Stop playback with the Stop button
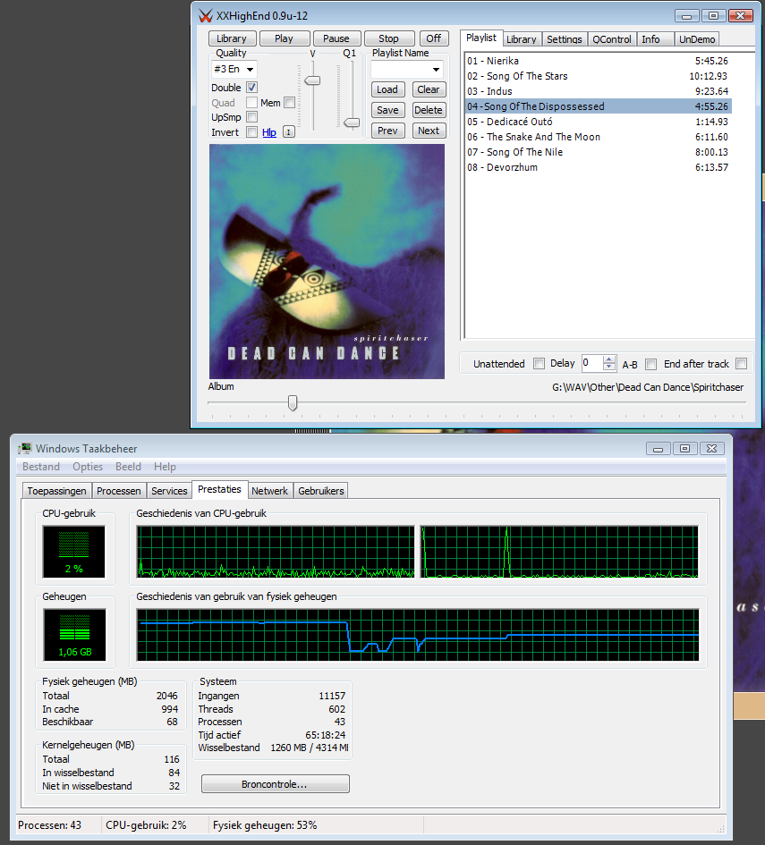This screenshot has width=765, height=845. pos(388,38)
